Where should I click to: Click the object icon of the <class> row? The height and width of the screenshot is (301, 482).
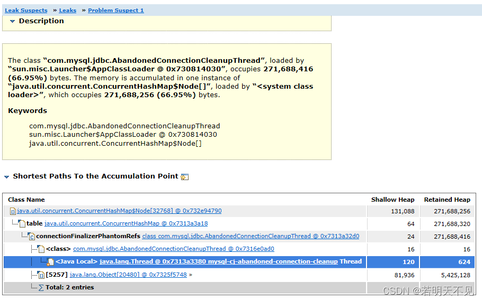41,249
